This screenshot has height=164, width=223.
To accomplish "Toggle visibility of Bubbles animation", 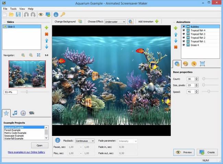I will (184, 27).
